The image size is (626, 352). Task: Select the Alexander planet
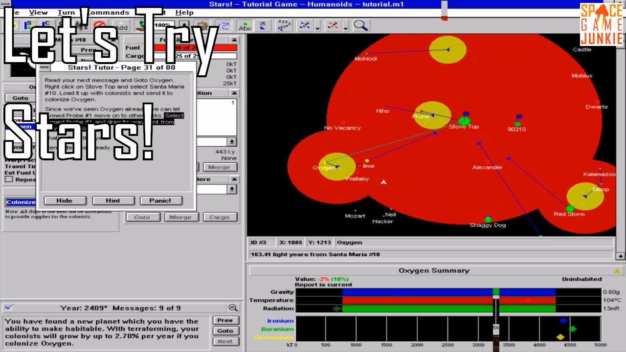[488, 162]
